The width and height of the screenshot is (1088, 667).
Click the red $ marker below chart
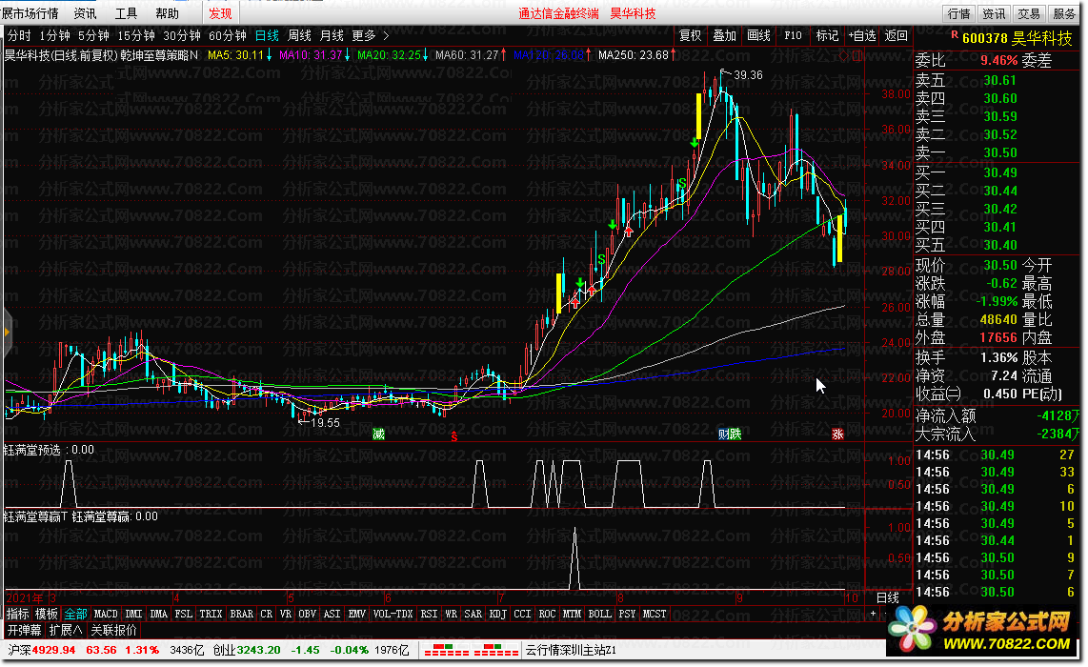(453, 435)
